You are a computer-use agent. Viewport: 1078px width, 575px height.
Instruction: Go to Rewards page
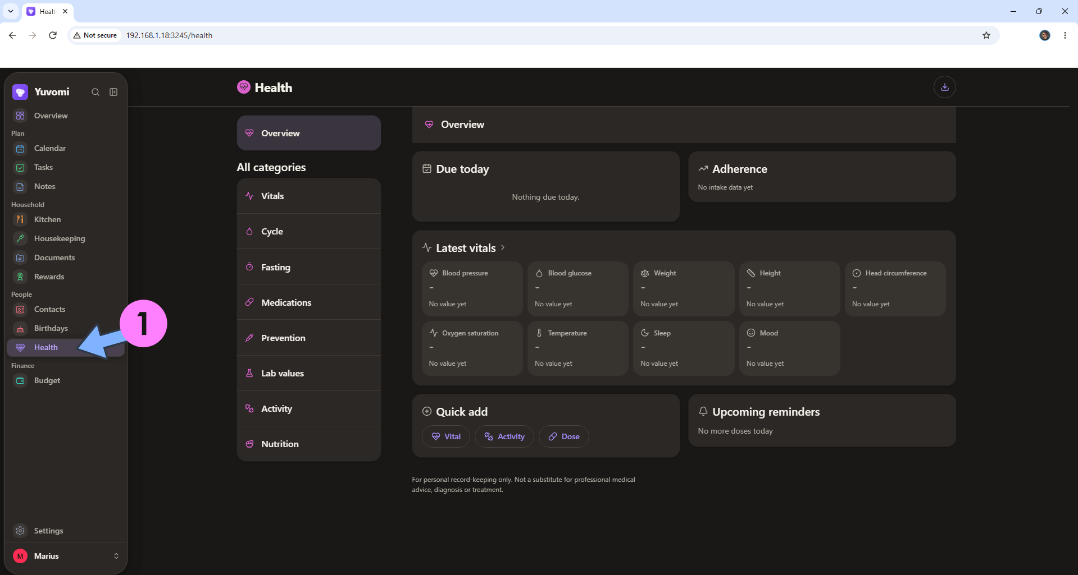tap(66, 277)
